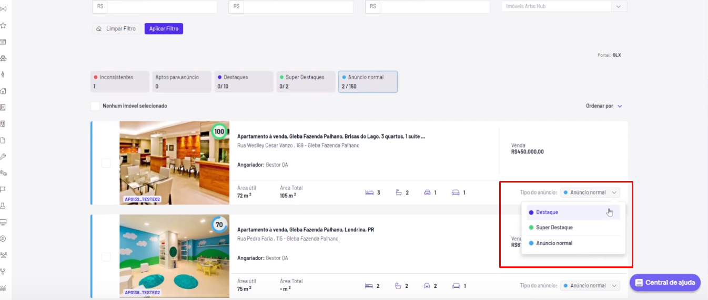Image resolution: width=708 pixels, height=300 pixels.
Task: Open the flag icon in sidebar
Action: [x=3, y=189]
